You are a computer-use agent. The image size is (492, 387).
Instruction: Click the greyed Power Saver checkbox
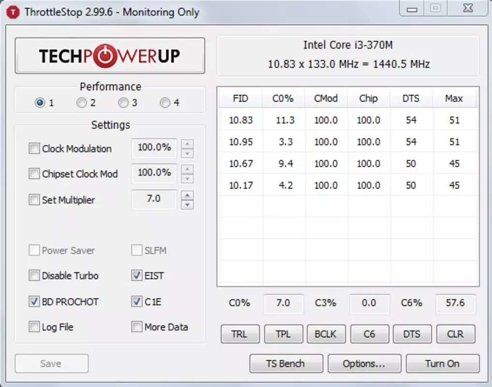click(x=34, y=251)
